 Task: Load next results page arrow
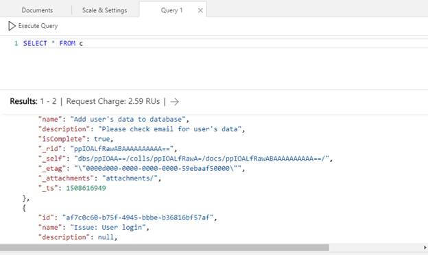[x=175, y=101]
